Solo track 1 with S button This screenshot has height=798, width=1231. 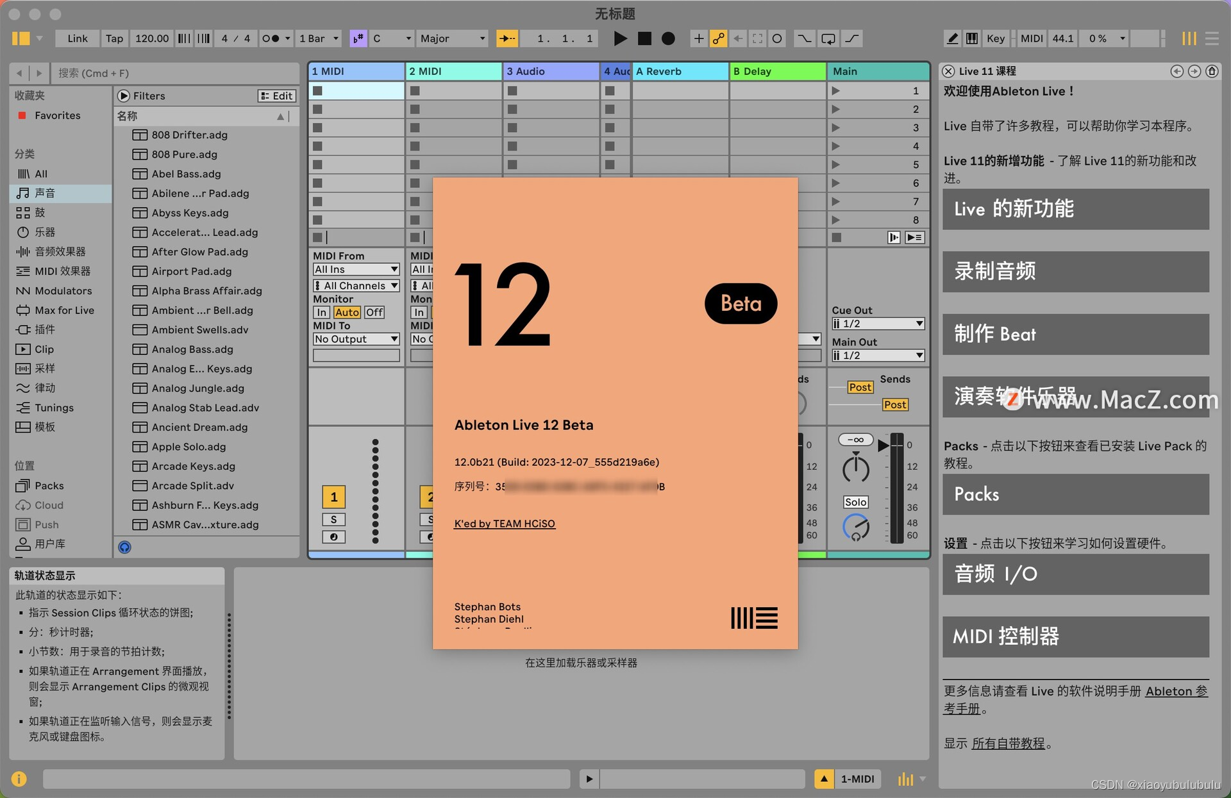coord(333,519)
